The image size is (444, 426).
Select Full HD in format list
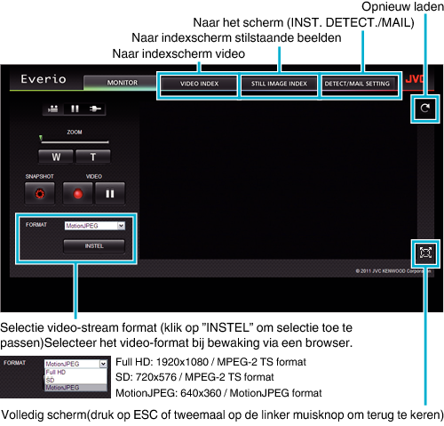click(x=75, y=372)
